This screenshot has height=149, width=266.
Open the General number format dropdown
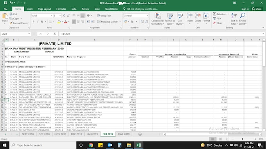click(x=147, y=16)
